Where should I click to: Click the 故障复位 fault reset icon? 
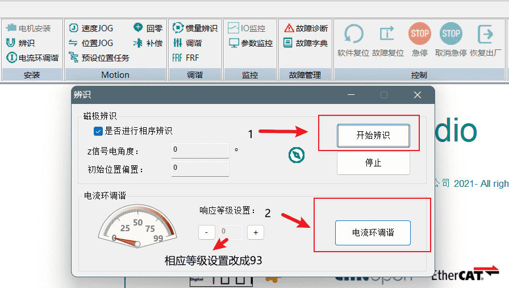387,35
